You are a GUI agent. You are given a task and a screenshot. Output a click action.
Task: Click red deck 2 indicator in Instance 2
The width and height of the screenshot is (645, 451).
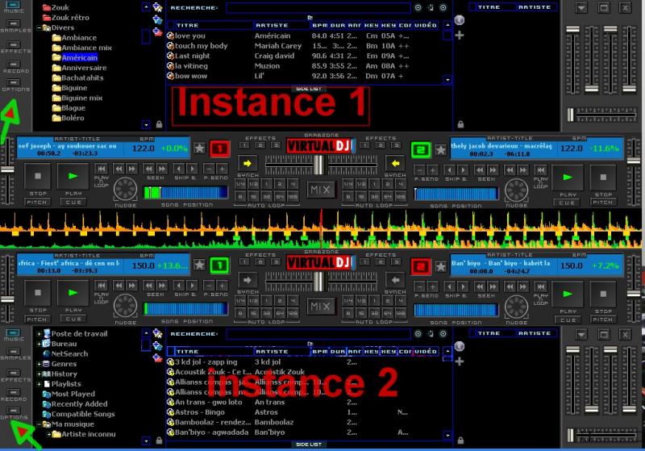pos(421,266)
